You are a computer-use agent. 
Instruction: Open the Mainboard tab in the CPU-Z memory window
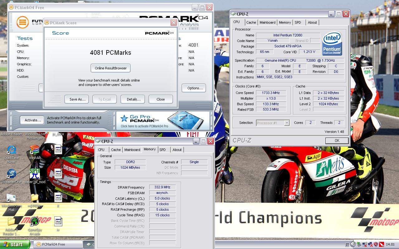click(132, 150)
